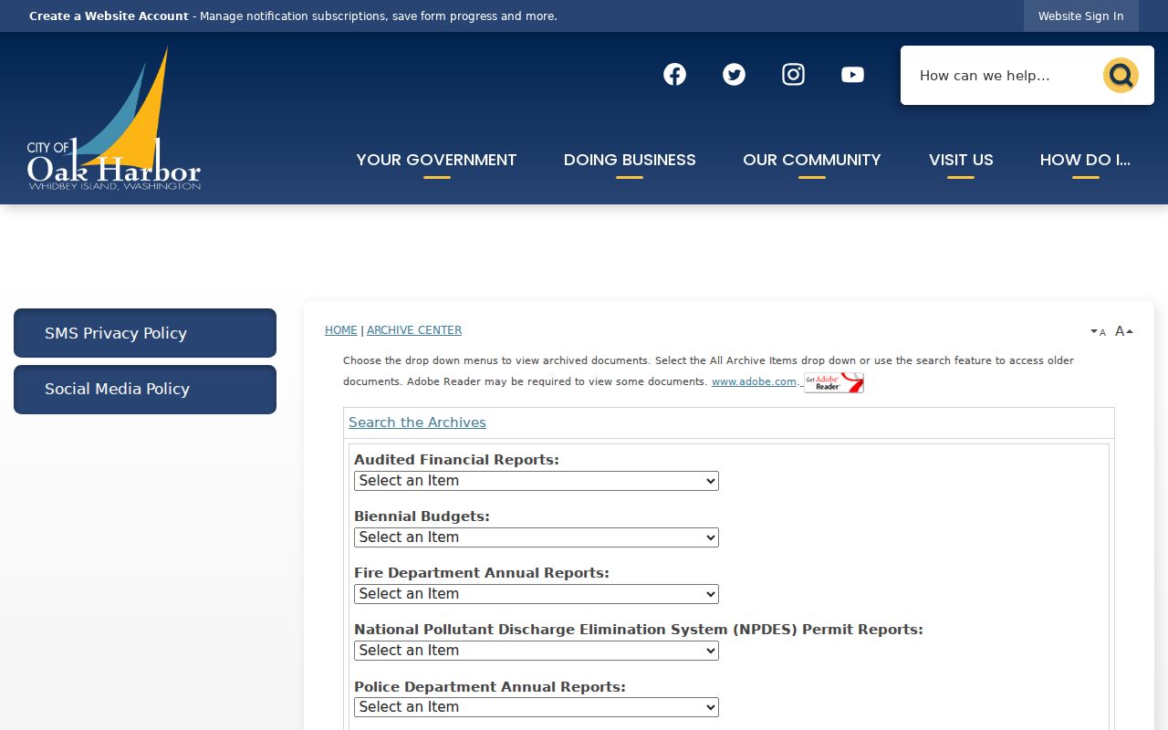Image resolution: width=1168 pixels, height=730 pixels.
Task: Open the NPDES Permit Reports dropdown
Action: [537, 651]
